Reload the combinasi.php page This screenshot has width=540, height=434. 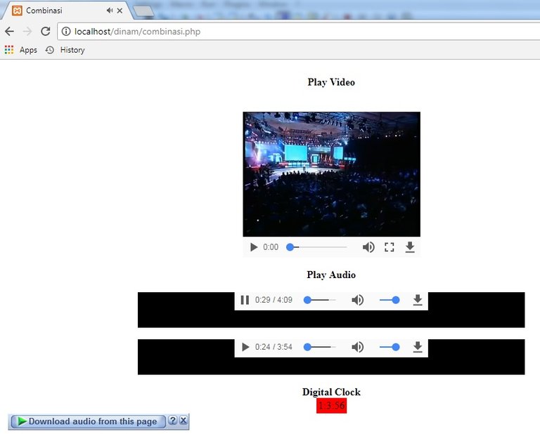point(46,32)
